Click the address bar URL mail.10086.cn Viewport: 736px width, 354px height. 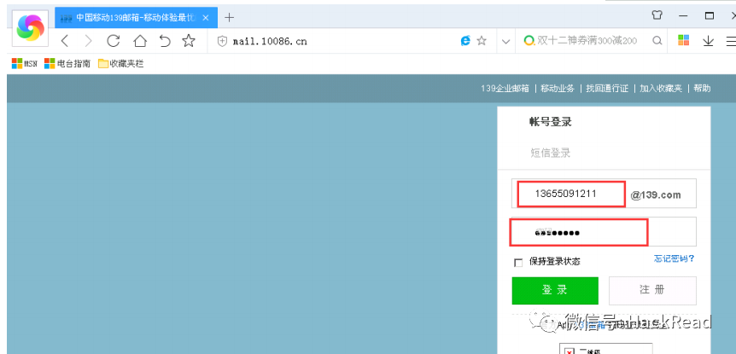tap(270, 41)
